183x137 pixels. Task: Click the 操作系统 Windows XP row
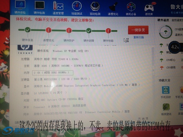(63, 51)
